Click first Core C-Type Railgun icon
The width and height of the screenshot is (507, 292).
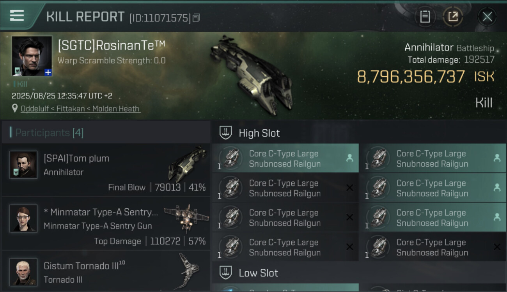tap(230, 158)
